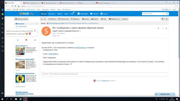The image size is (180, 101).
Task: Click sender avatar S
Action: pyautogui.click(x=46, y=31)
